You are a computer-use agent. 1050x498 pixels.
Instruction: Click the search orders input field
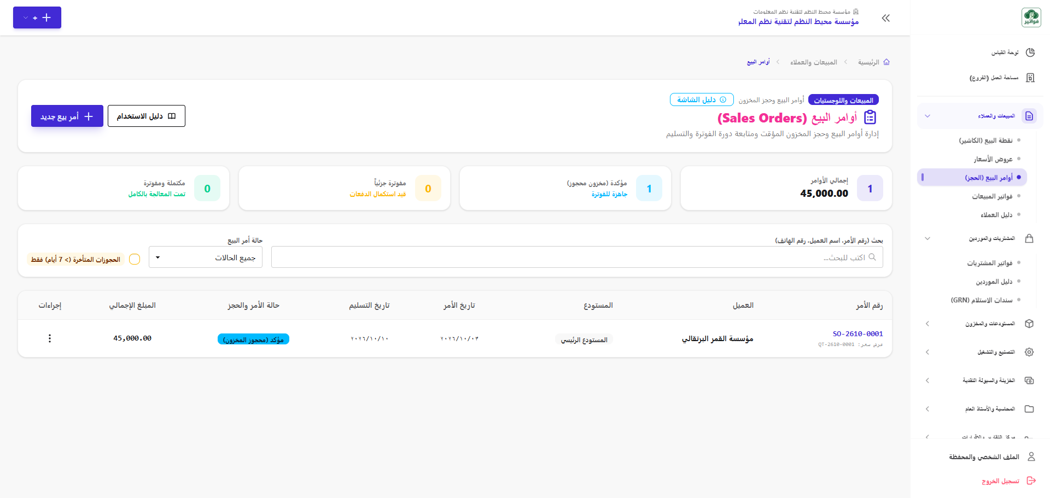577,257
